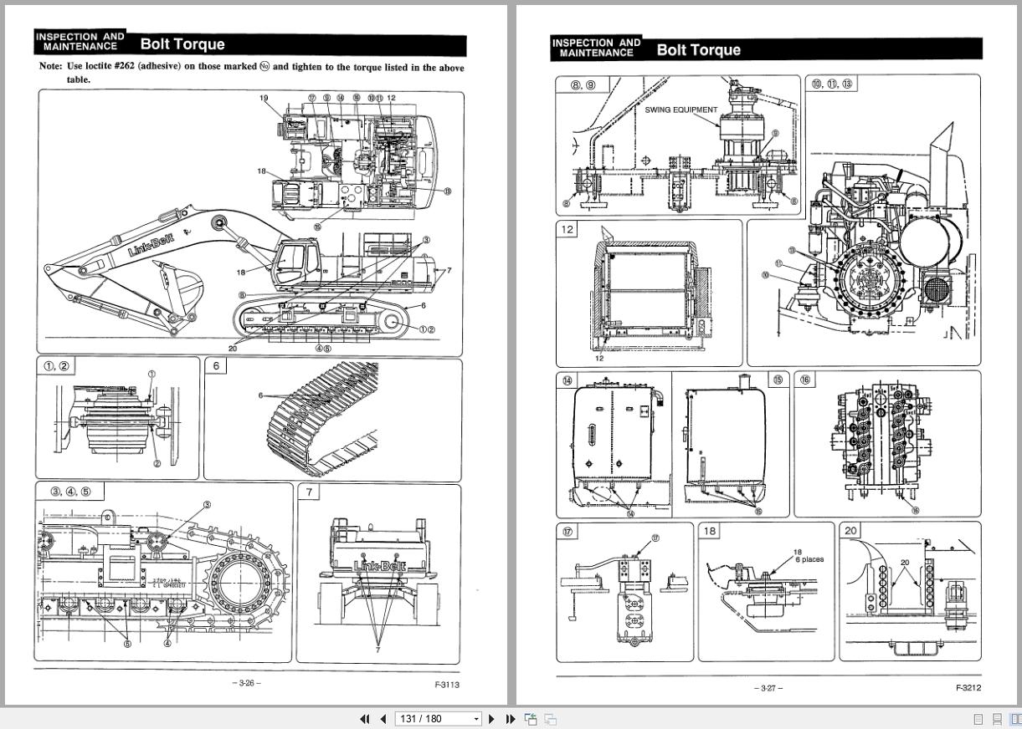The width and height of the screenshot is (1022, 729).
Task: Select the single page view icon
Action: pyautogui.click(x=978, y=718)
